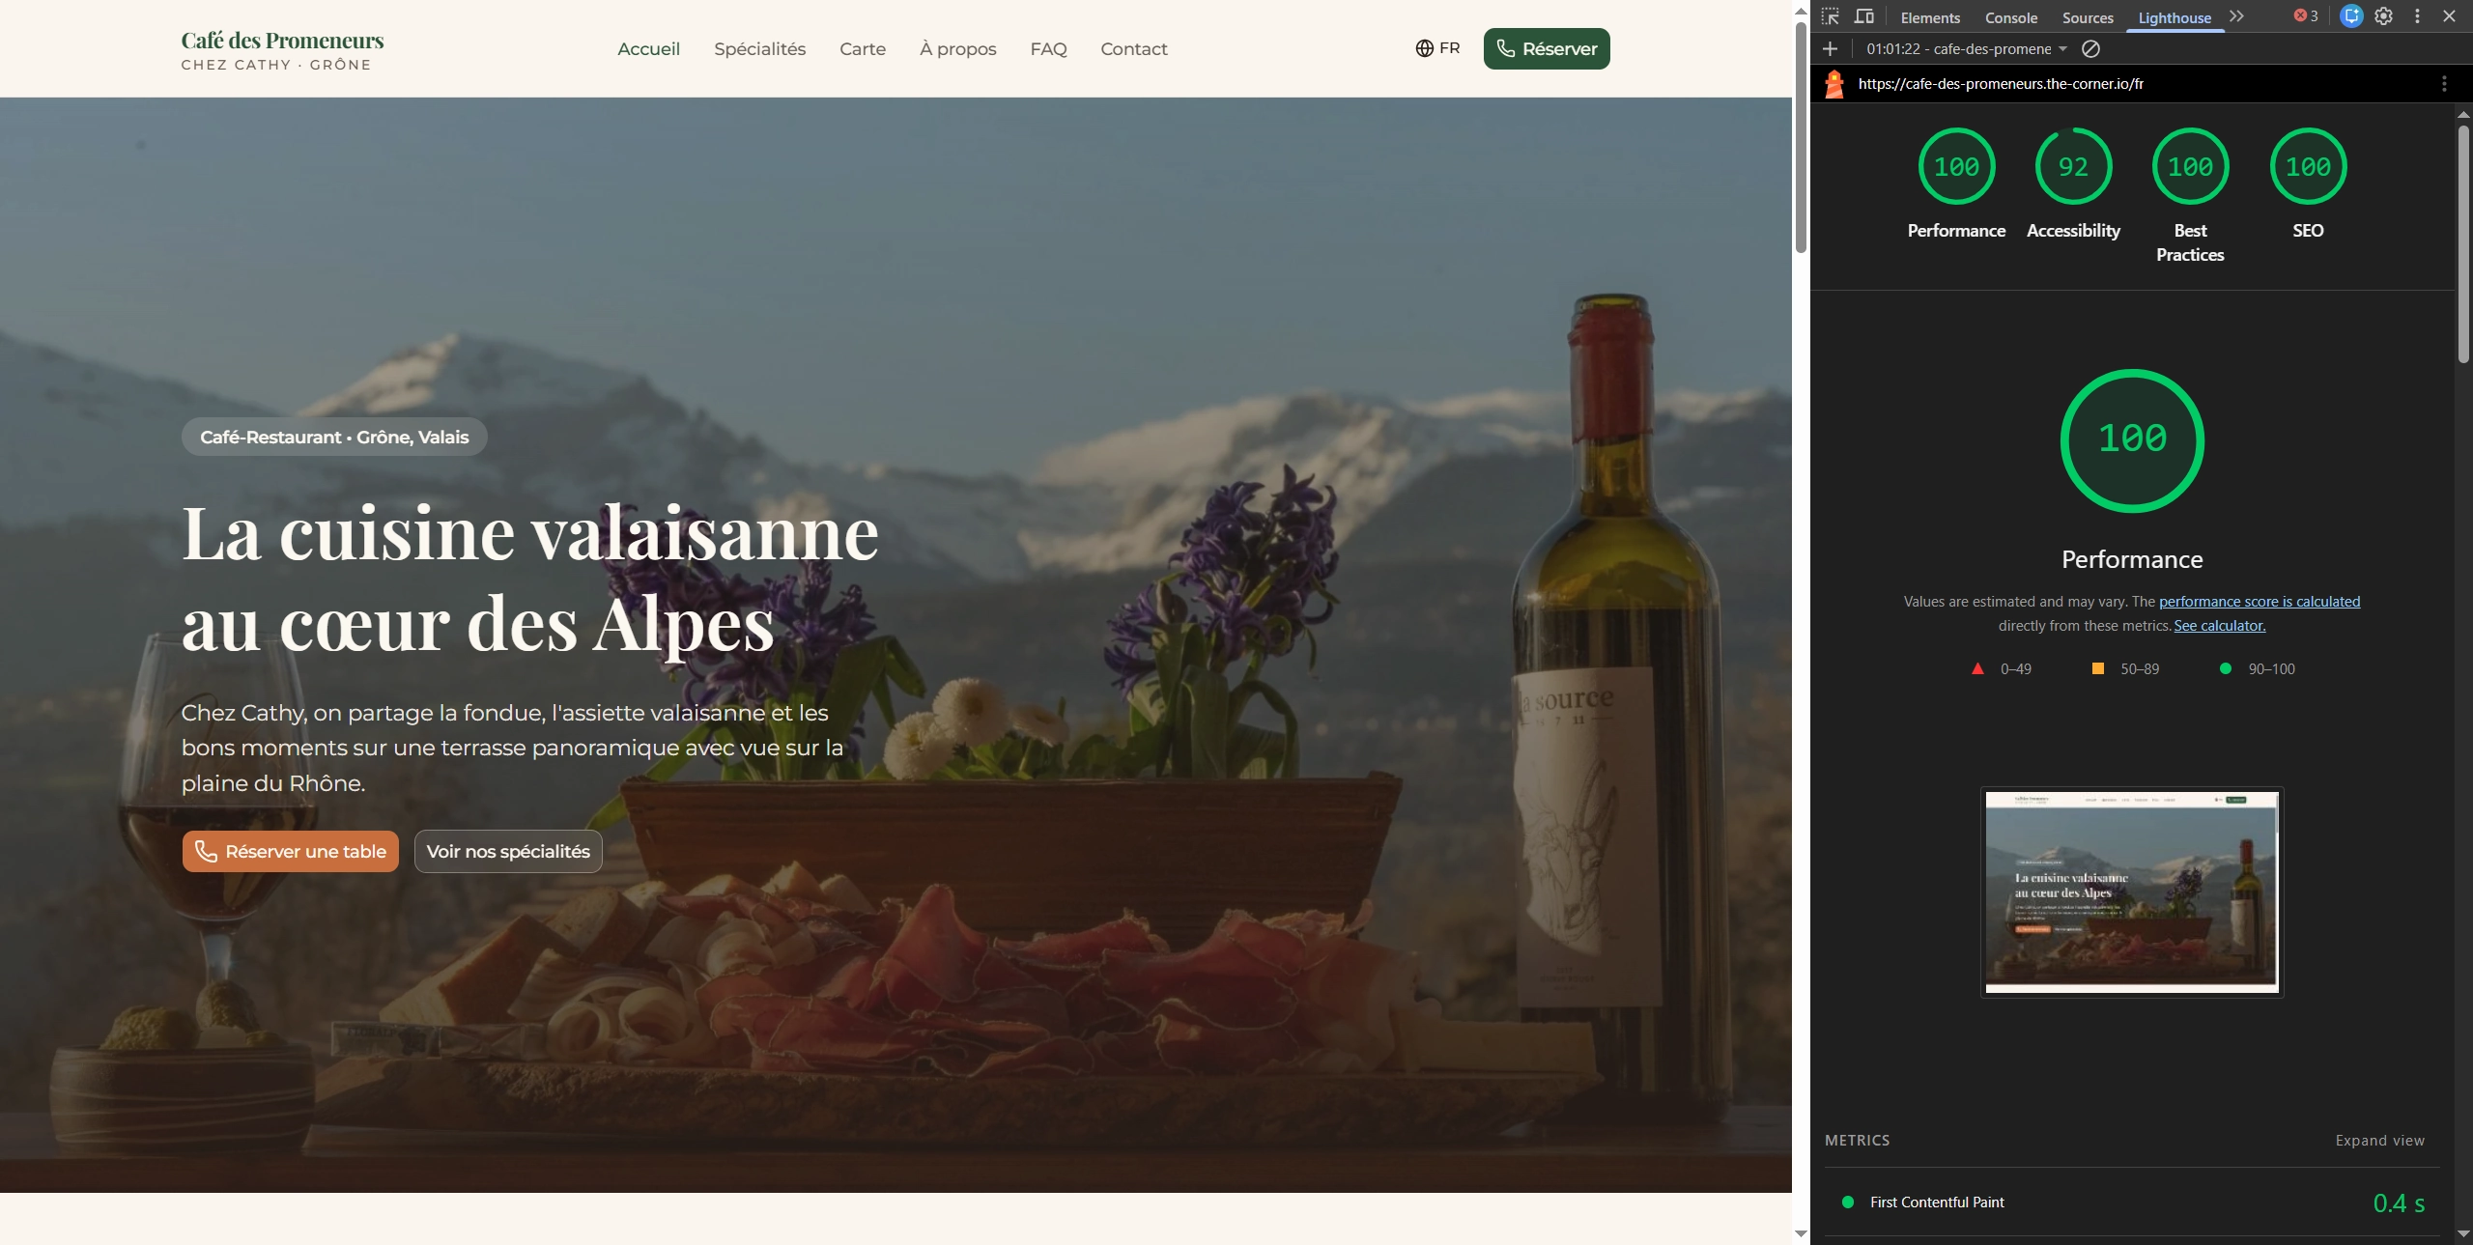Jump to the Best Practices score gauge
Screen dimensions: 2473x1245
(x=2190, y=166)
